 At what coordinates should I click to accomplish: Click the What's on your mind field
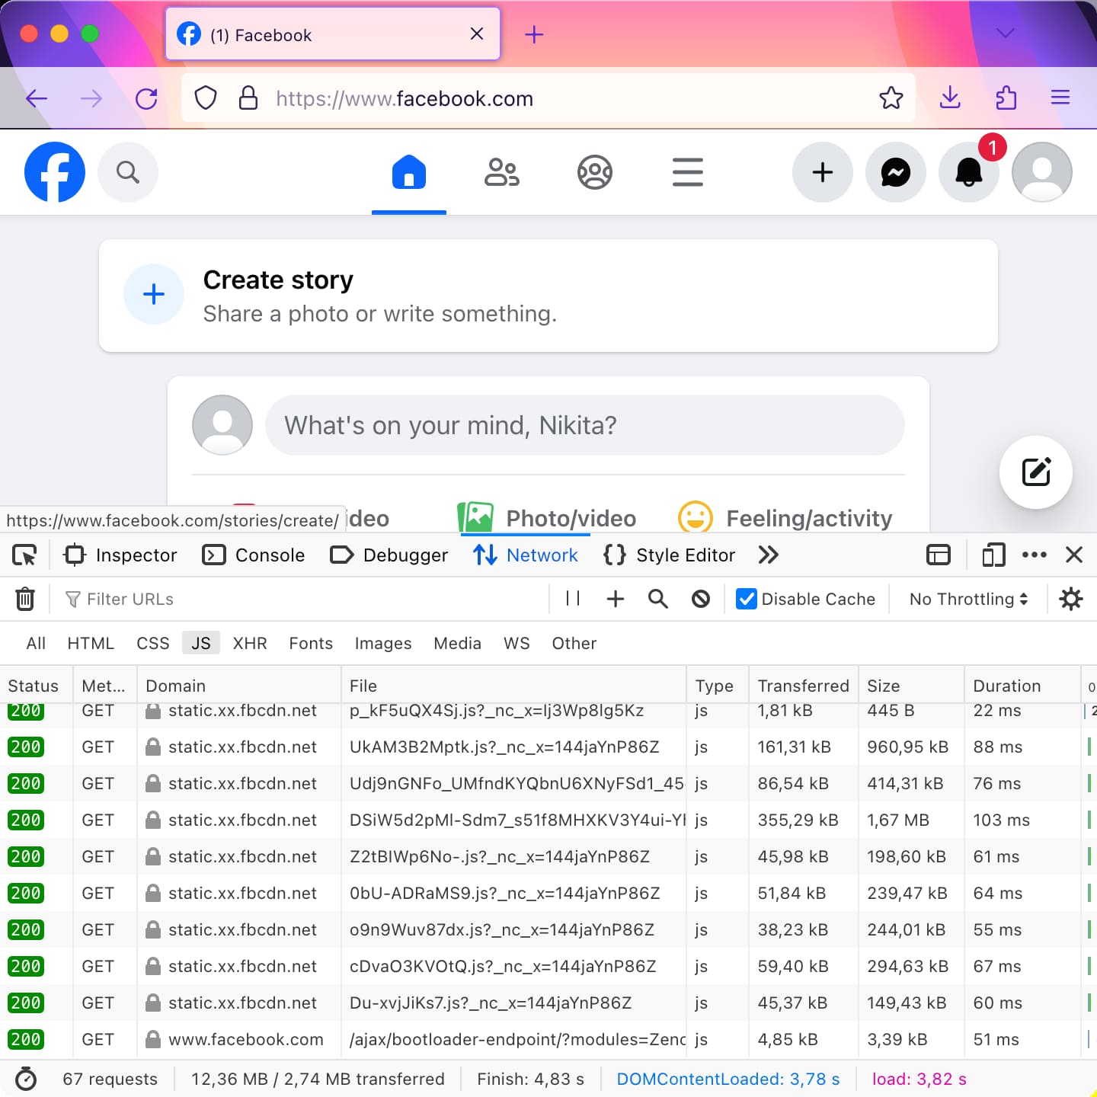point(584,425)
